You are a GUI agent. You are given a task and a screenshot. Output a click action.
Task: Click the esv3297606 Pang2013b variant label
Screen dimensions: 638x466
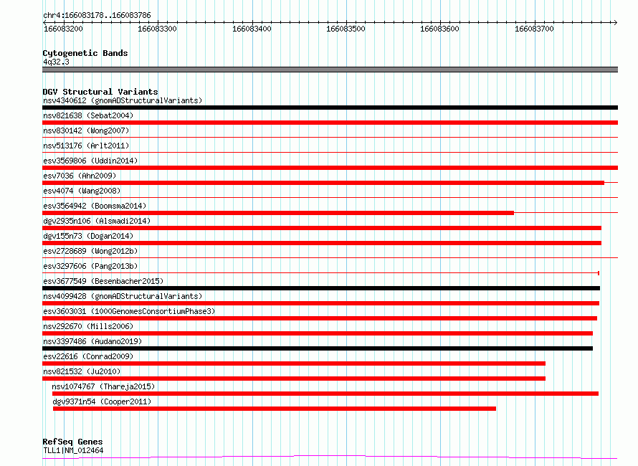(90, 266)
